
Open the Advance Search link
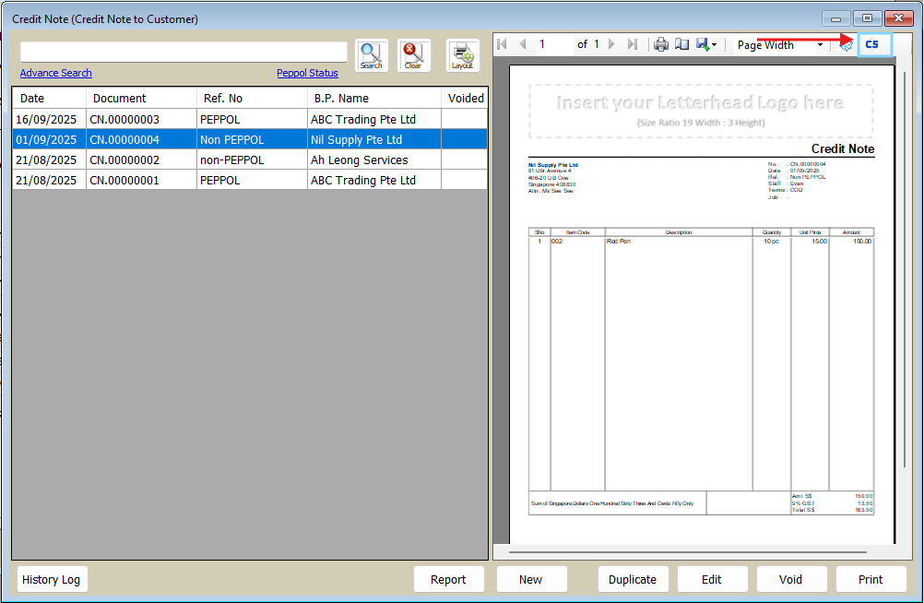(56, 73)
